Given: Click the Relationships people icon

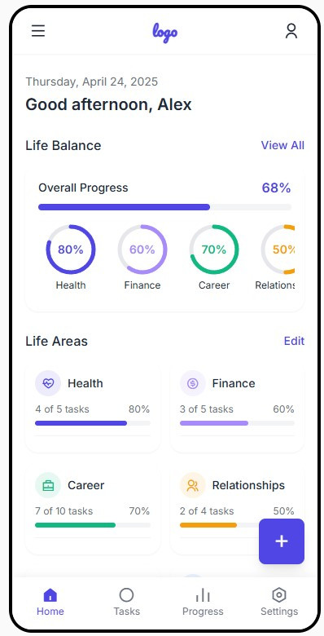Looking at the screenshot, I should (193, 484).
